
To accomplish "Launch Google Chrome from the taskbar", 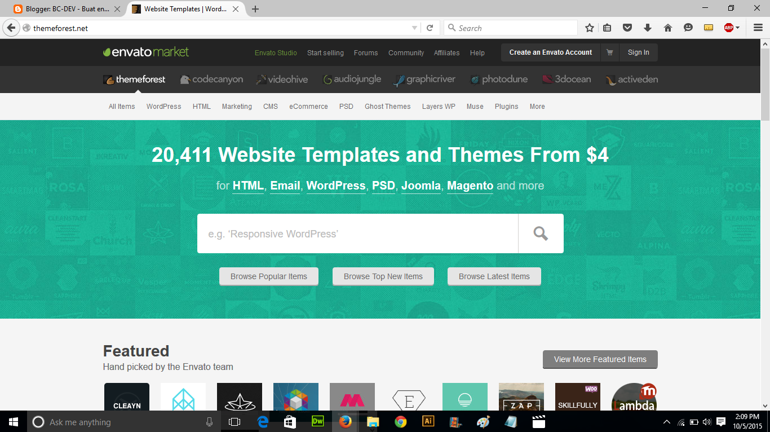I will tap(400, 421).
